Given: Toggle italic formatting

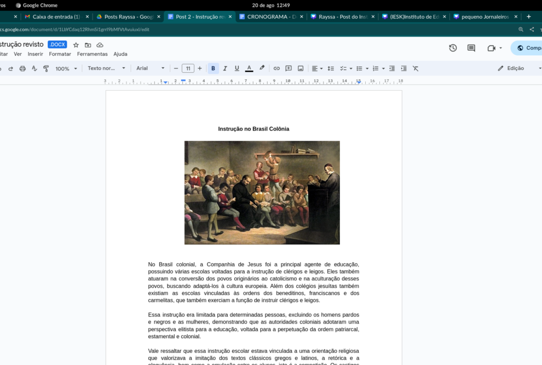Looking at the screenshot, I should [x=225, y=68].
